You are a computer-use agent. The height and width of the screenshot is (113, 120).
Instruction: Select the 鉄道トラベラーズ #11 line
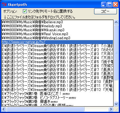(x=57, y=86)
